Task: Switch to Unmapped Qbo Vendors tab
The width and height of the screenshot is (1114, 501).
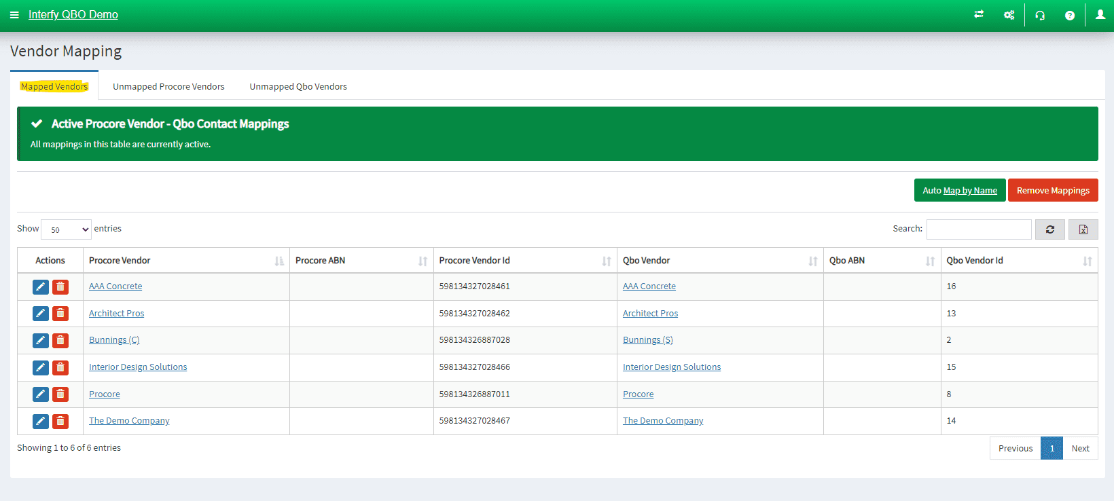Action: [x=298, y=86]
